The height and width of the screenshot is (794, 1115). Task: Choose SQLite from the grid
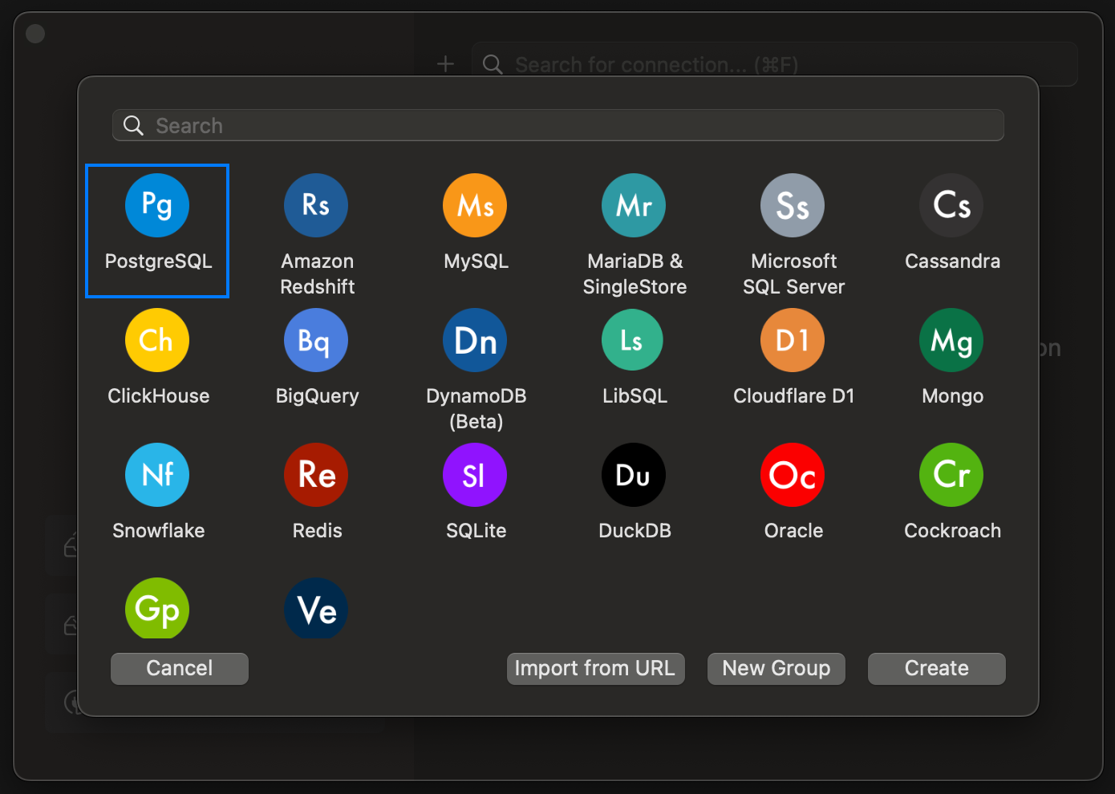(474, 475)
